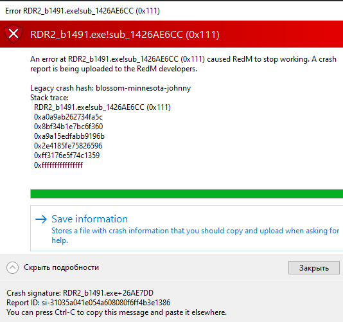The height and width of the screenshot is (322, 343).
Task: Click the green upload progress bar
Action: [186, 194]
